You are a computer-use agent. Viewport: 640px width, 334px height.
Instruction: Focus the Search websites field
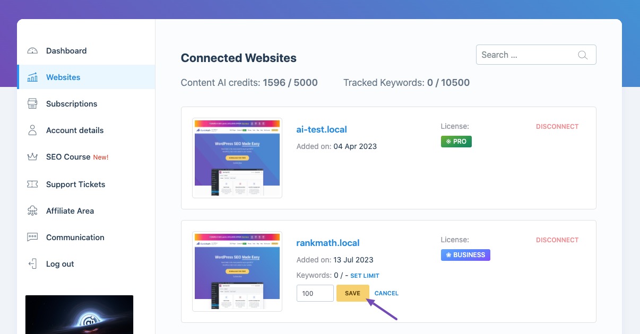(x=536, y=55)
